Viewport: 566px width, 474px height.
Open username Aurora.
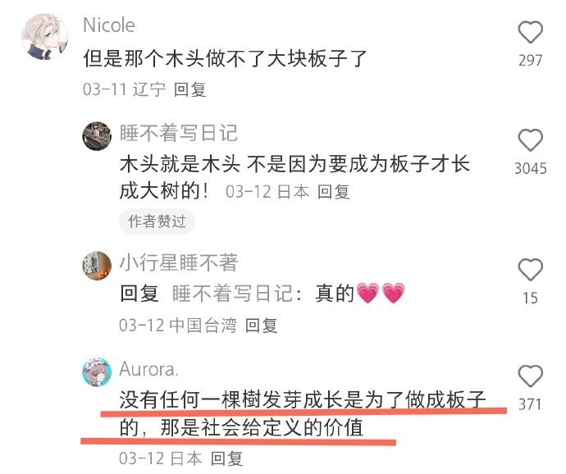(148, 369)
